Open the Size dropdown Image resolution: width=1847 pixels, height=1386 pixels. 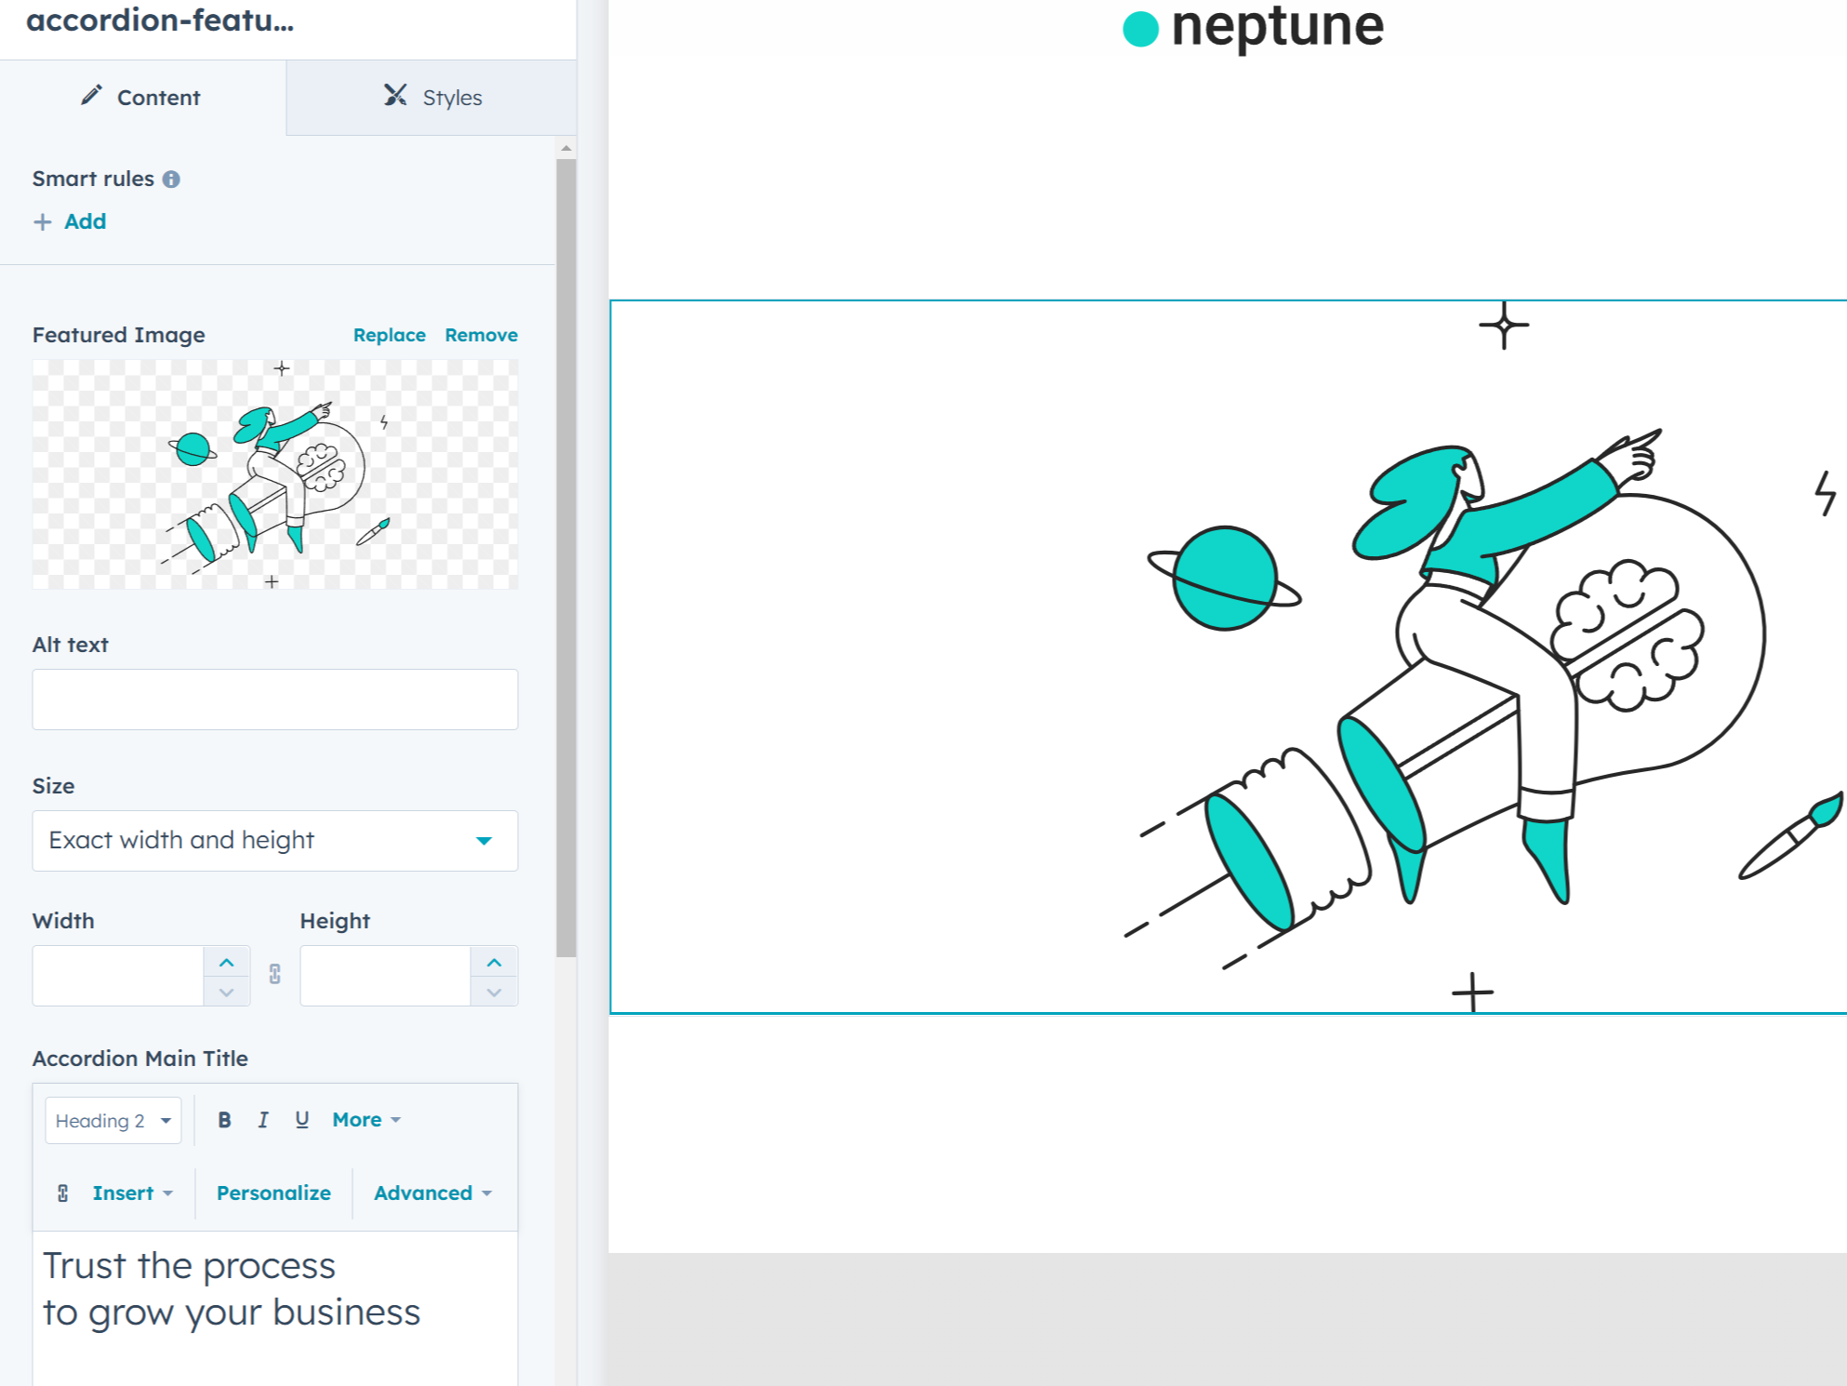275,841
